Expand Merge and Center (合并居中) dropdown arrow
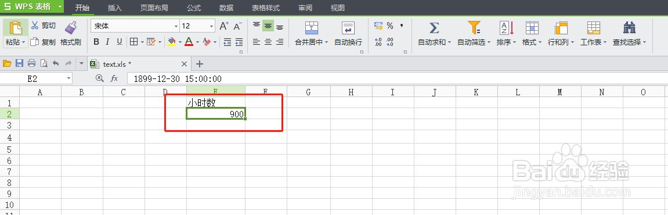Image resolution: width=668 pixels, height=215 pixels. [326, 42]
